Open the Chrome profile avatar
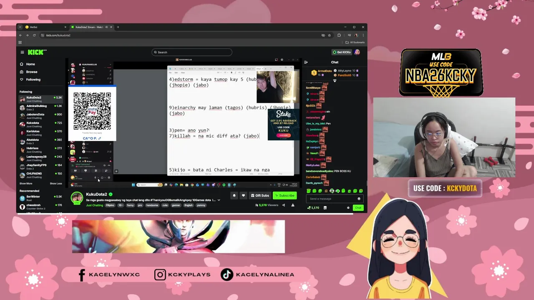534x300 pixels. pyautogui.click(x=356, y=35)
